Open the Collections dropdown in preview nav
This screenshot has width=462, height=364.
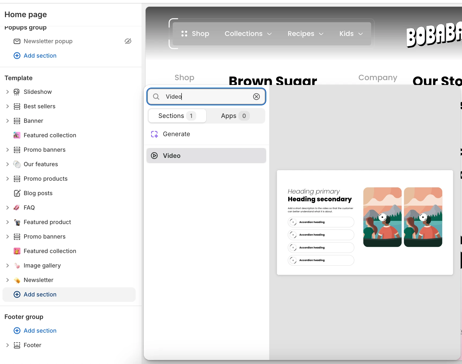(248, 34)
